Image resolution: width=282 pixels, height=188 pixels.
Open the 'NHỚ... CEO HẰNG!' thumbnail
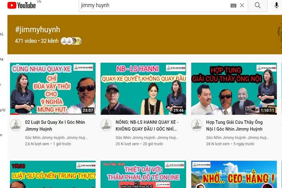pos(234,175)
